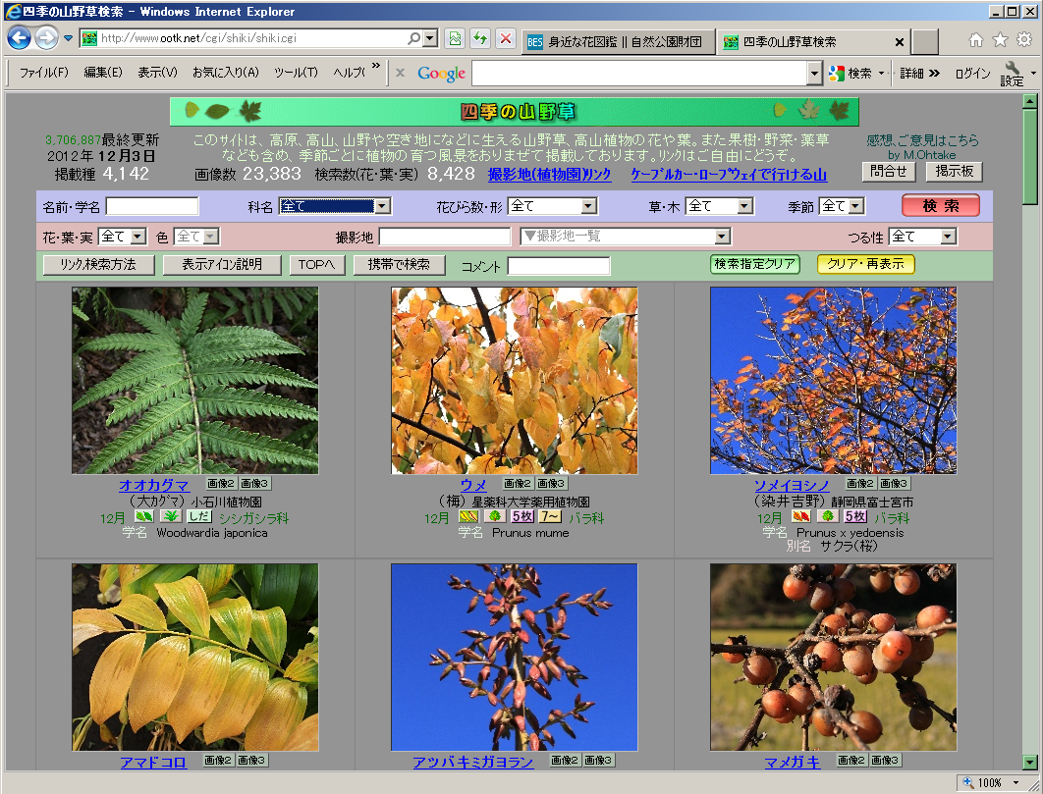Click the Google 検索 toolbar button
1043x794 pixels.
(851, 74)
